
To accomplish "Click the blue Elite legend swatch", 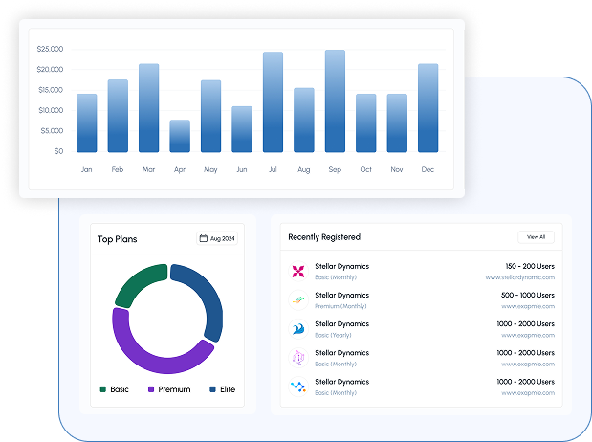I will tap(212, 389).
